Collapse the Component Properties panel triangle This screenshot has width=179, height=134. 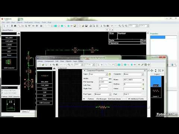85,71
